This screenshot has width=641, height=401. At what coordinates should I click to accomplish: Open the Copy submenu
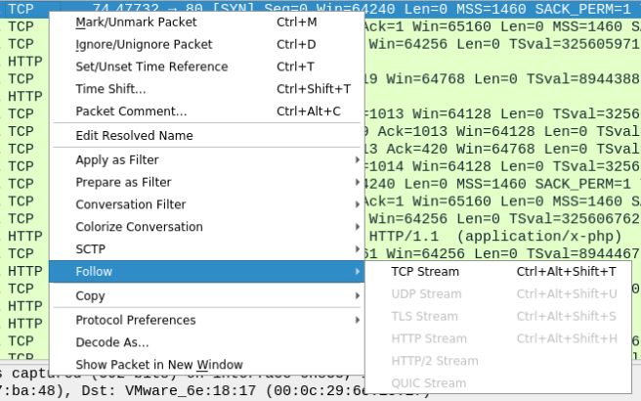(x=90, y=296)
